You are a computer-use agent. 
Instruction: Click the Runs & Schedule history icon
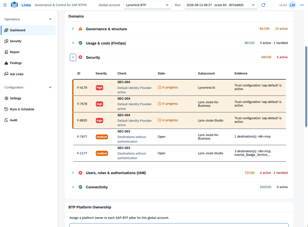click(x=6, y=109)
